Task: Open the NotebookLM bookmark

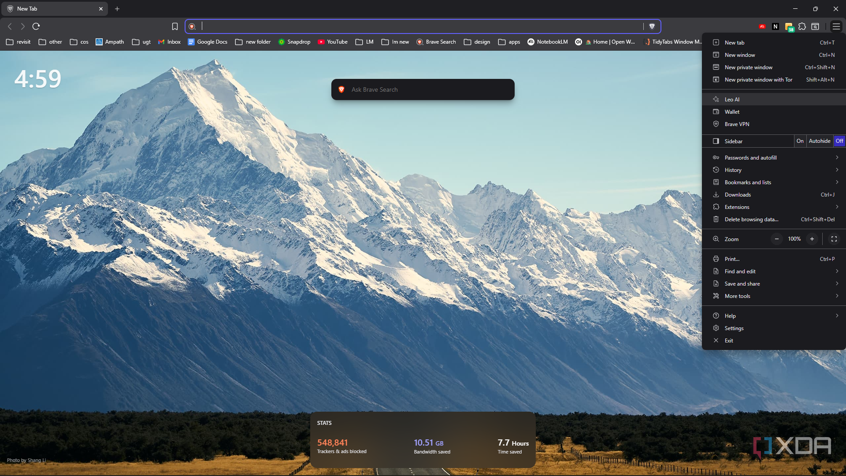Action: pos(548,42)
